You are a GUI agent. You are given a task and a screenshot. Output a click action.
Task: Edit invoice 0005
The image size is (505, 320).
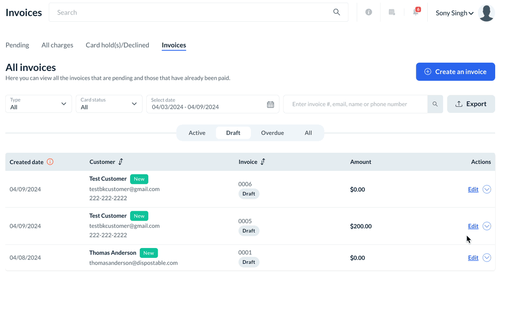pos(473,226)
